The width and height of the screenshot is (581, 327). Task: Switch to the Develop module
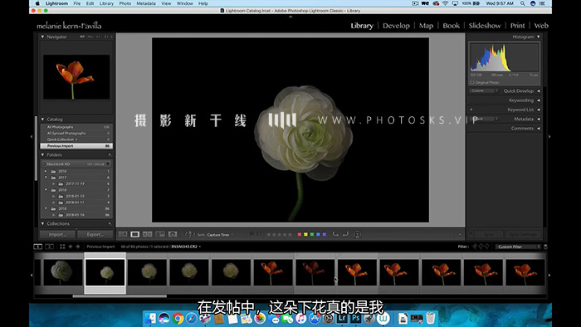396,26
